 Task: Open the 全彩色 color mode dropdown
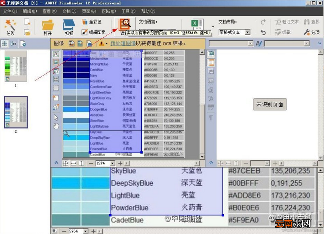click(x=91, y=22)
